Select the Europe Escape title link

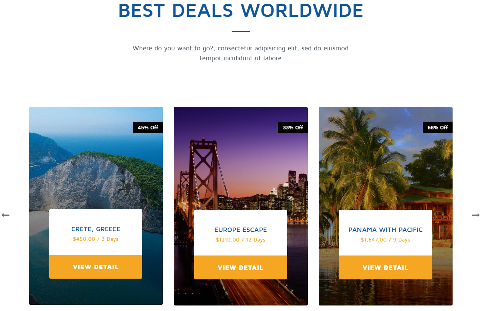coord(240,230)
